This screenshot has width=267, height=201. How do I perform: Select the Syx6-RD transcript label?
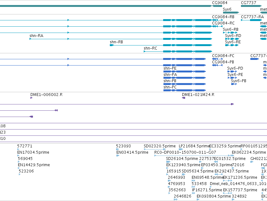coord(233,36)
